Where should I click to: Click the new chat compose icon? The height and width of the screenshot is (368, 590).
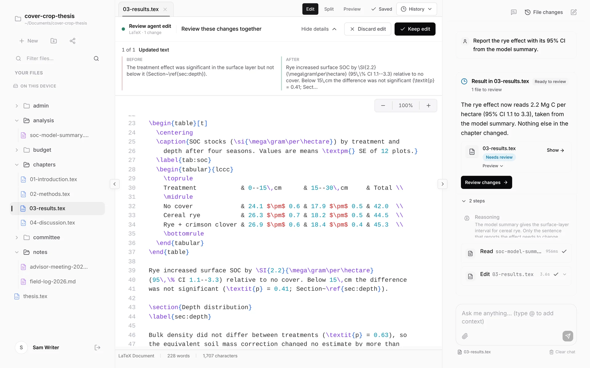coord(574,12)
